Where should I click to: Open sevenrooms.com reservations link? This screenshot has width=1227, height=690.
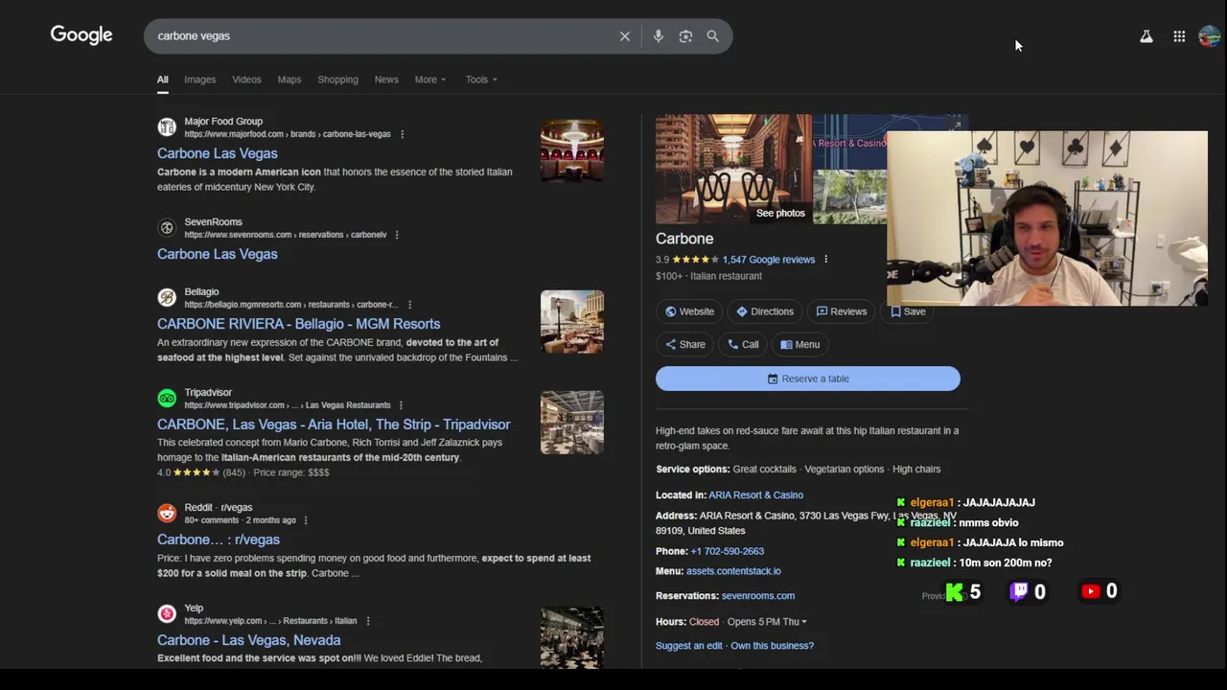point(758,596)
